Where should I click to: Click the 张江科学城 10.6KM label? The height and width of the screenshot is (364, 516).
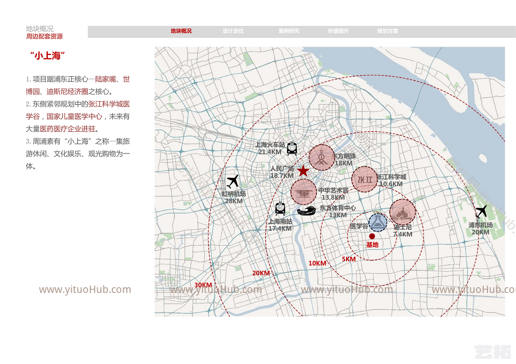tap(391, 180)
